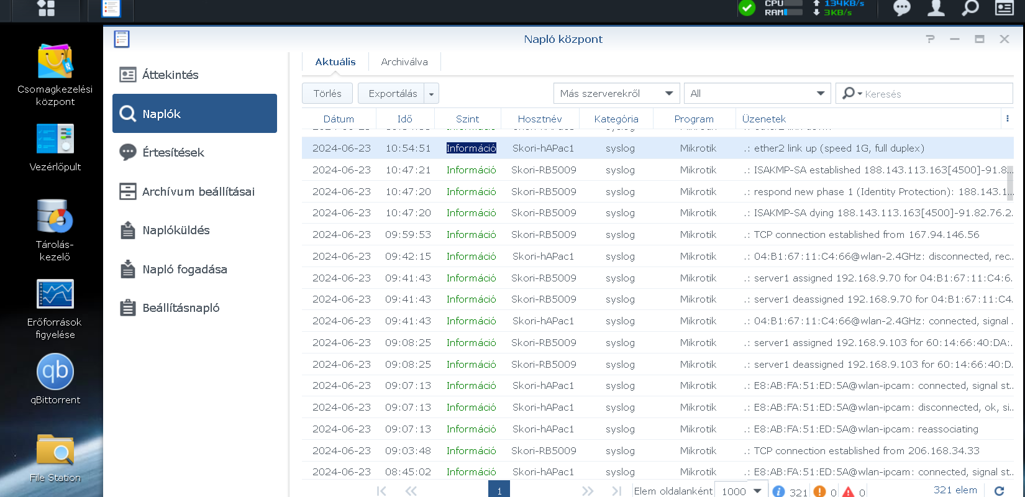This screenshot has height=497, width=1025.
Task: Launch Tárolás-kezelő from desktop
Action: [55, 217]
